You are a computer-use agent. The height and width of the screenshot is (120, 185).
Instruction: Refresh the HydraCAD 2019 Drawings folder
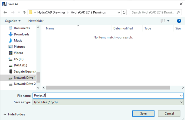click(x=124, y=12)
